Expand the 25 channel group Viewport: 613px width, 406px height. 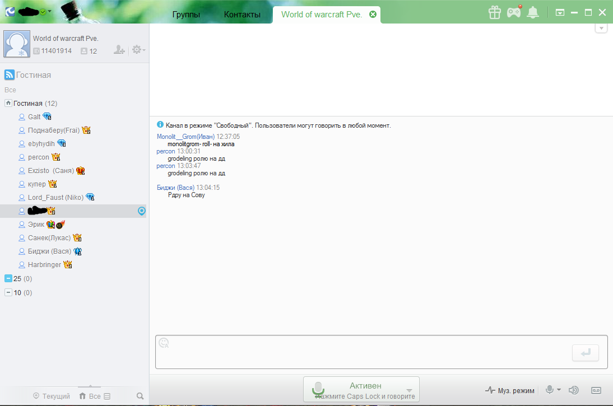(x=8, y=279)
